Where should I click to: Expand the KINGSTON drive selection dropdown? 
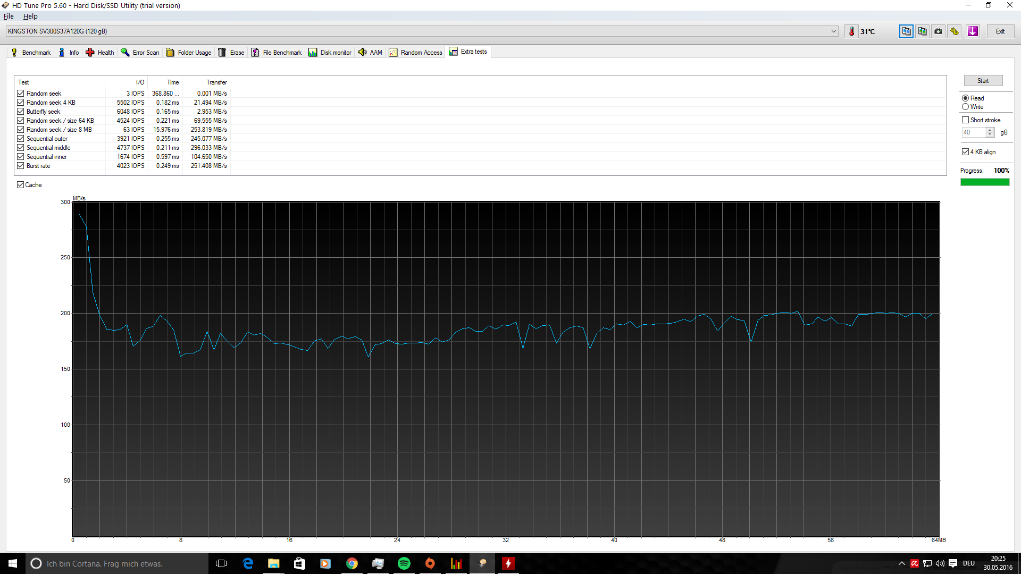[833, 31]
